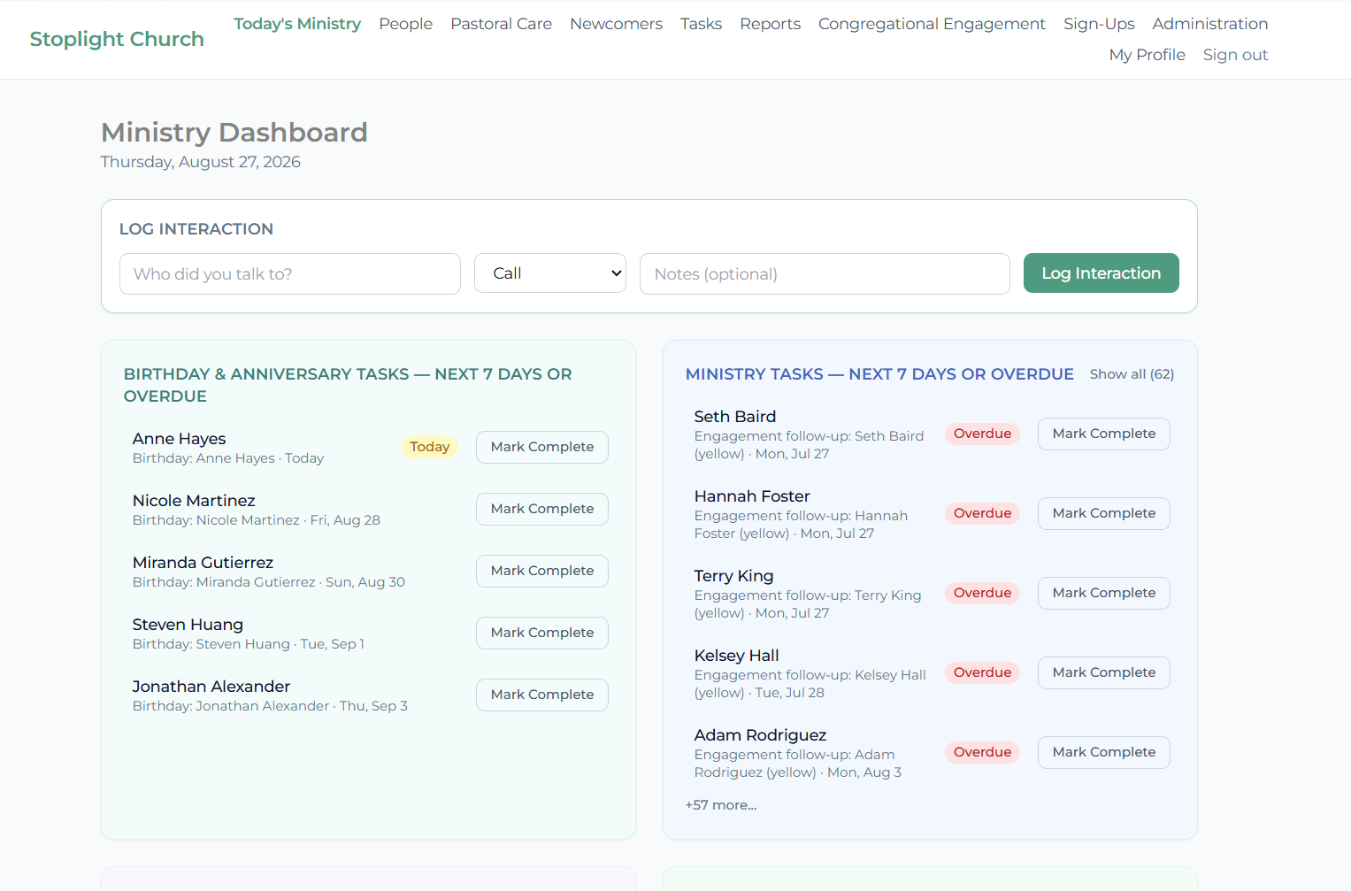
Task: Mark Seth Baird follow-up complete
Action: (1103, 434)
